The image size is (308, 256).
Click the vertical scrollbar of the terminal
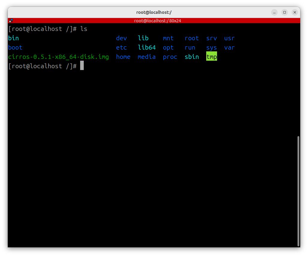(298, 191)
